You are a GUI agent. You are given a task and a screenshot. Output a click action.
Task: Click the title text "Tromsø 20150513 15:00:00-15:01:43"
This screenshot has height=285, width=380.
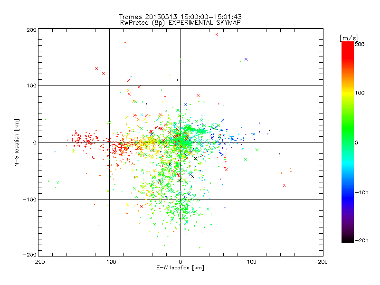point(180,17)
